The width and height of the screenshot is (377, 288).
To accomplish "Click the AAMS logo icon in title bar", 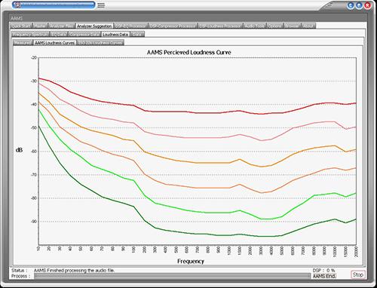I will point(17,5).
